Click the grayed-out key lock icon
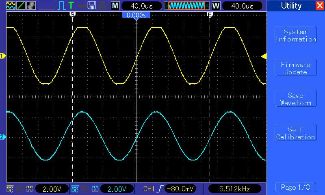 pyautogui.click(x=82, y=6)
